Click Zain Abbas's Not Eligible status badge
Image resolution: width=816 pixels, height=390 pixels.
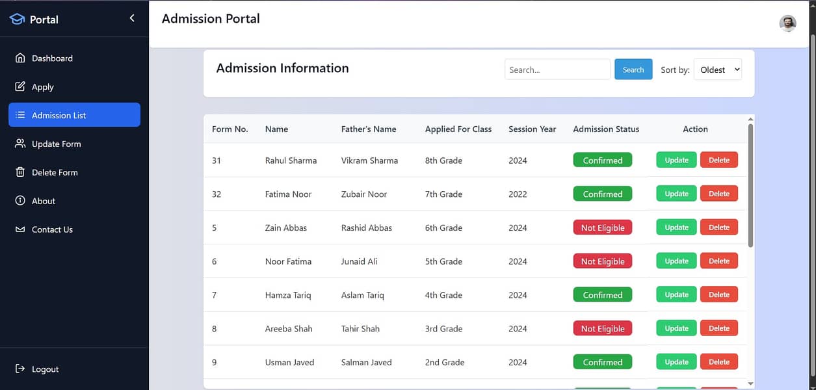[602, 227]
